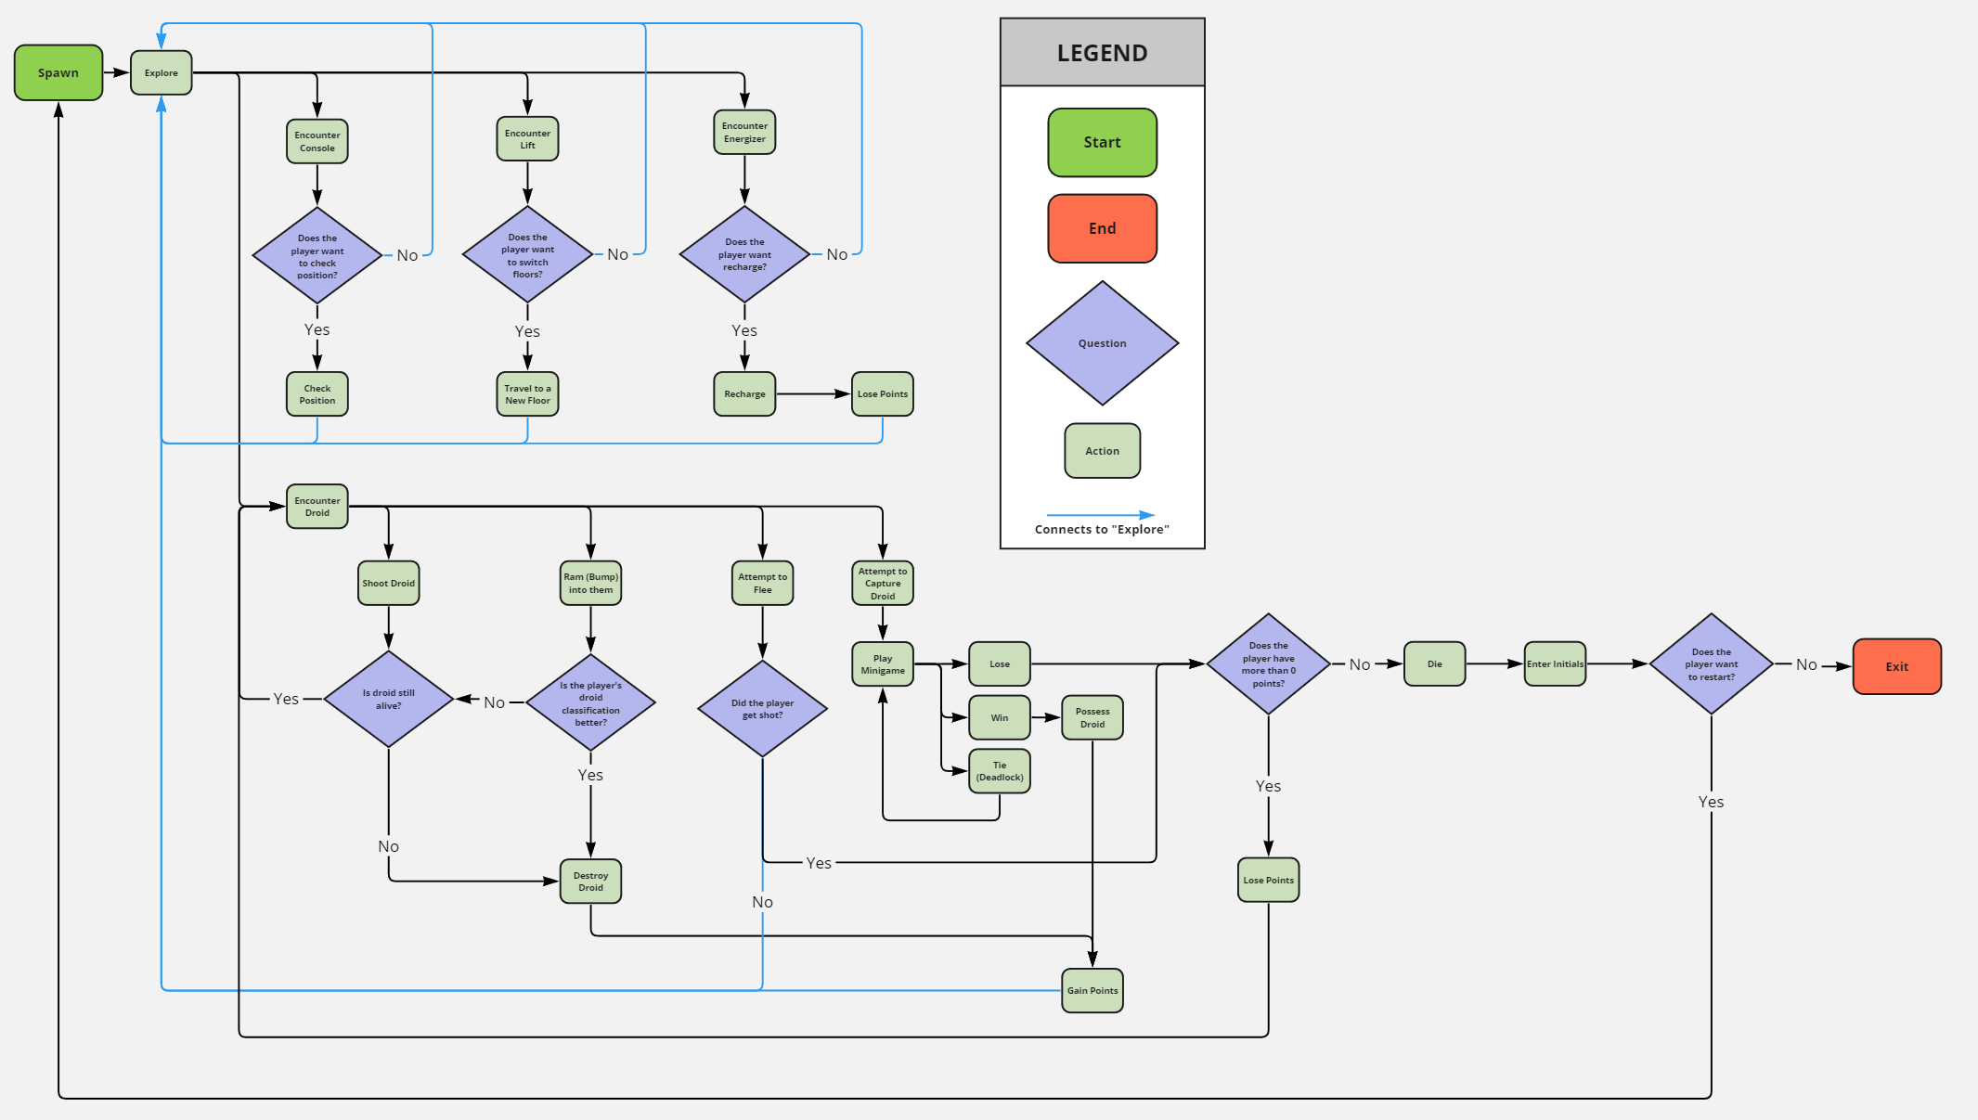Click the No label beside recharge diamond
1978x1120 pixels.
837,255
